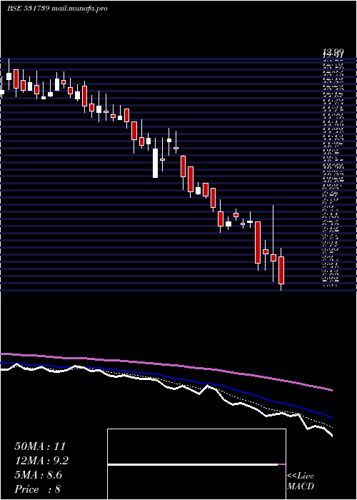
Task: Click the blue 12MA line
Action: coord(166,376)
